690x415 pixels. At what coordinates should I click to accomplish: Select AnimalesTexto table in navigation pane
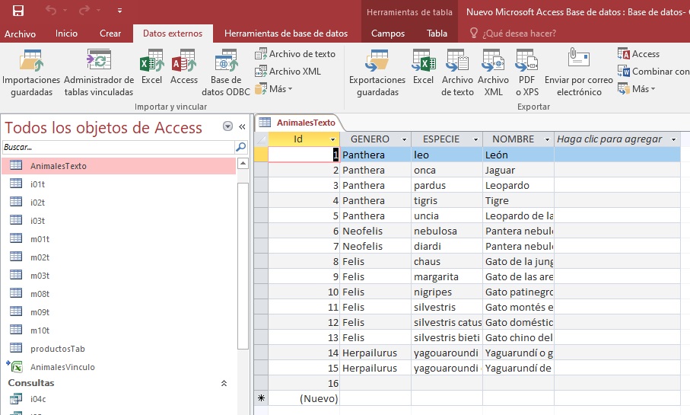[119, 166]
